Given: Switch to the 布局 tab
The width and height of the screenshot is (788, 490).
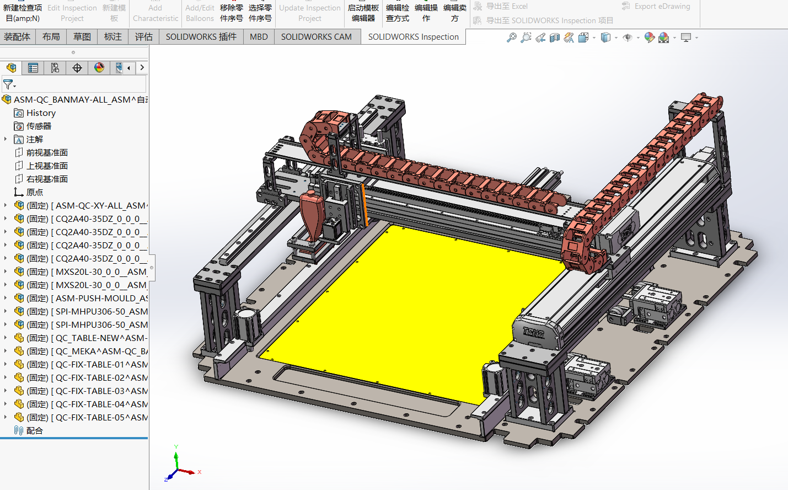Looking at the screenshot, I should (51, 37).
